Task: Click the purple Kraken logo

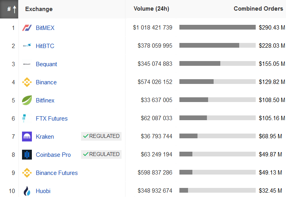Action: pyautogui.click(x=27, y=136)
